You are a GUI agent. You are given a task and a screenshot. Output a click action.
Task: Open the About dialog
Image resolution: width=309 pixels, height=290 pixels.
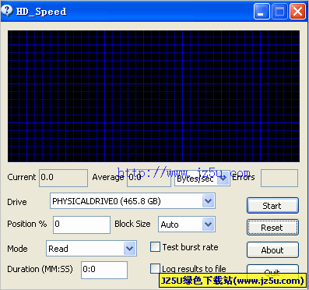pyautogui.click(x=272, y=250)
